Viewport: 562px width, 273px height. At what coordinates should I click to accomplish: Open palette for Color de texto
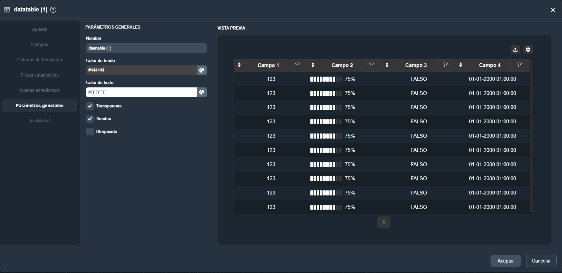click(202, 92)
